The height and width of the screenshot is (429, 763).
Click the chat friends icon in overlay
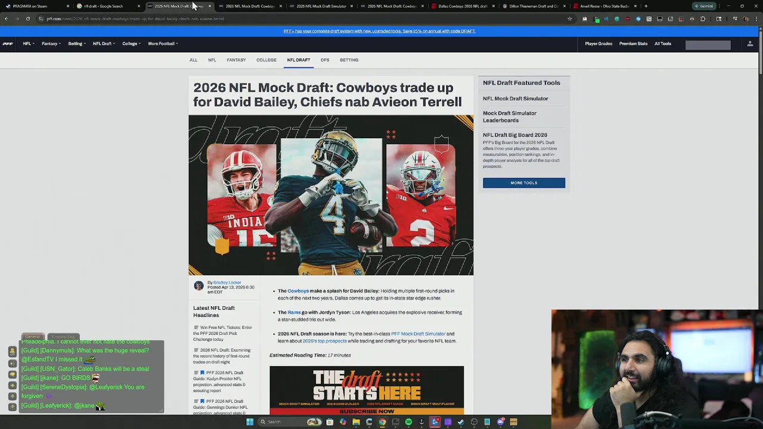(x=12, y=352)
